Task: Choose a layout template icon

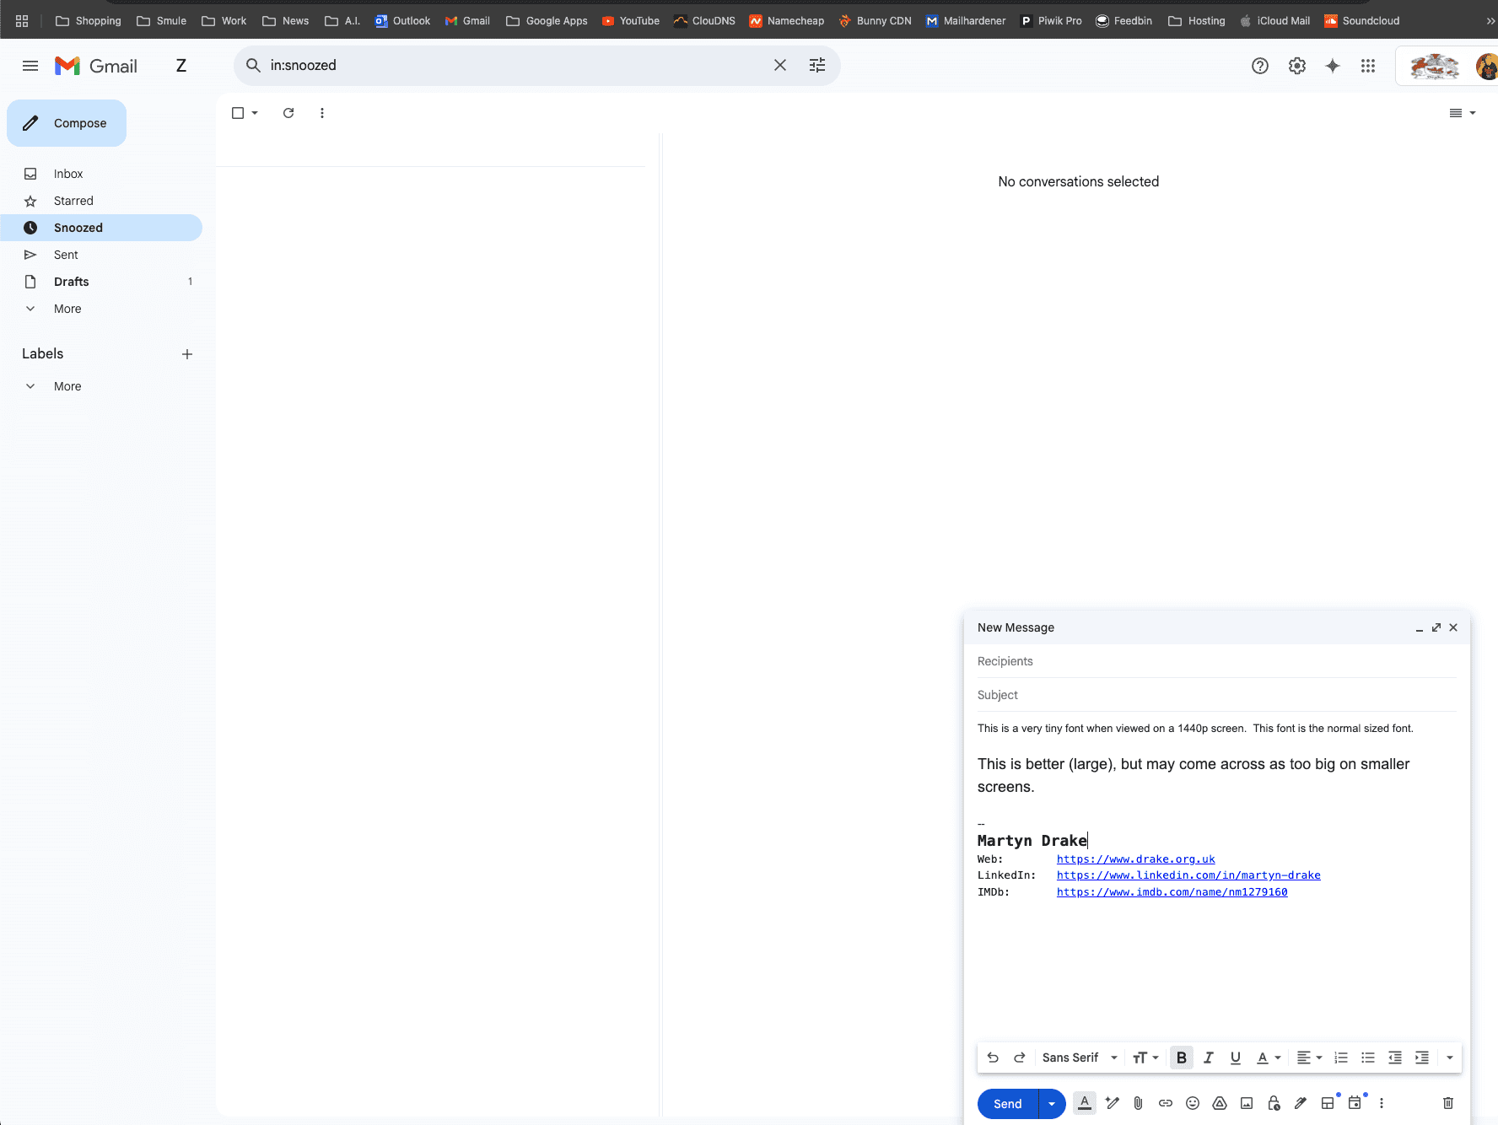Action: [1328, 1103]
